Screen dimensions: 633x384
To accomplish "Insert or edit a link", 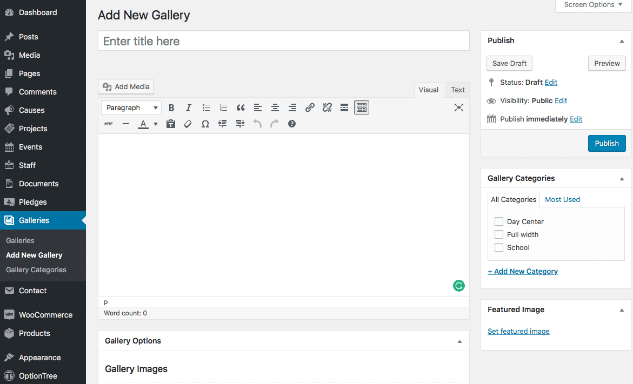I will [310, 107].
